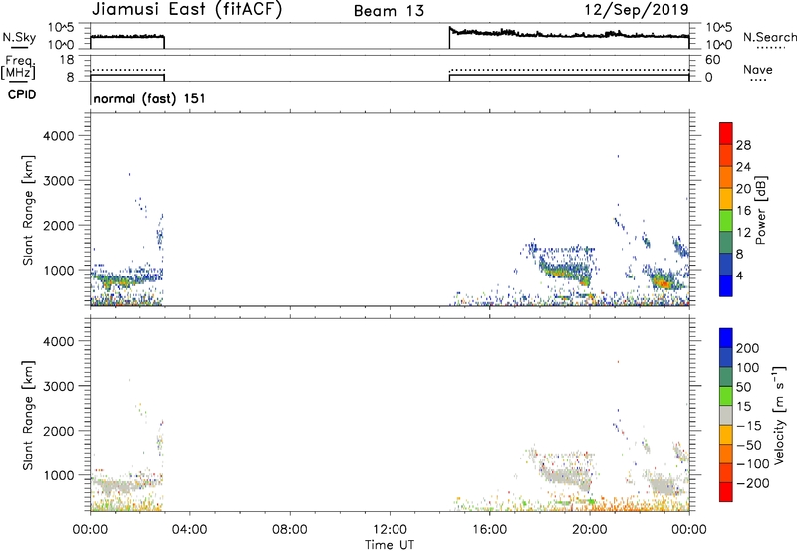Click the gray -15 to 15 velocity colorbar segment
Viewport: 797px width, 551px height.
click(726, 416)
